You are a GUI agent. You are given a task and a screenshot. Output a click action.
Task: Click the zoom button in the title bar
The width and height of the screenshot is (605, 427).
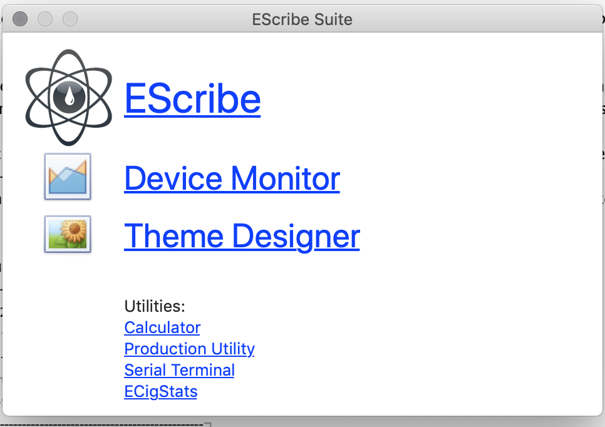click(70, 19)
